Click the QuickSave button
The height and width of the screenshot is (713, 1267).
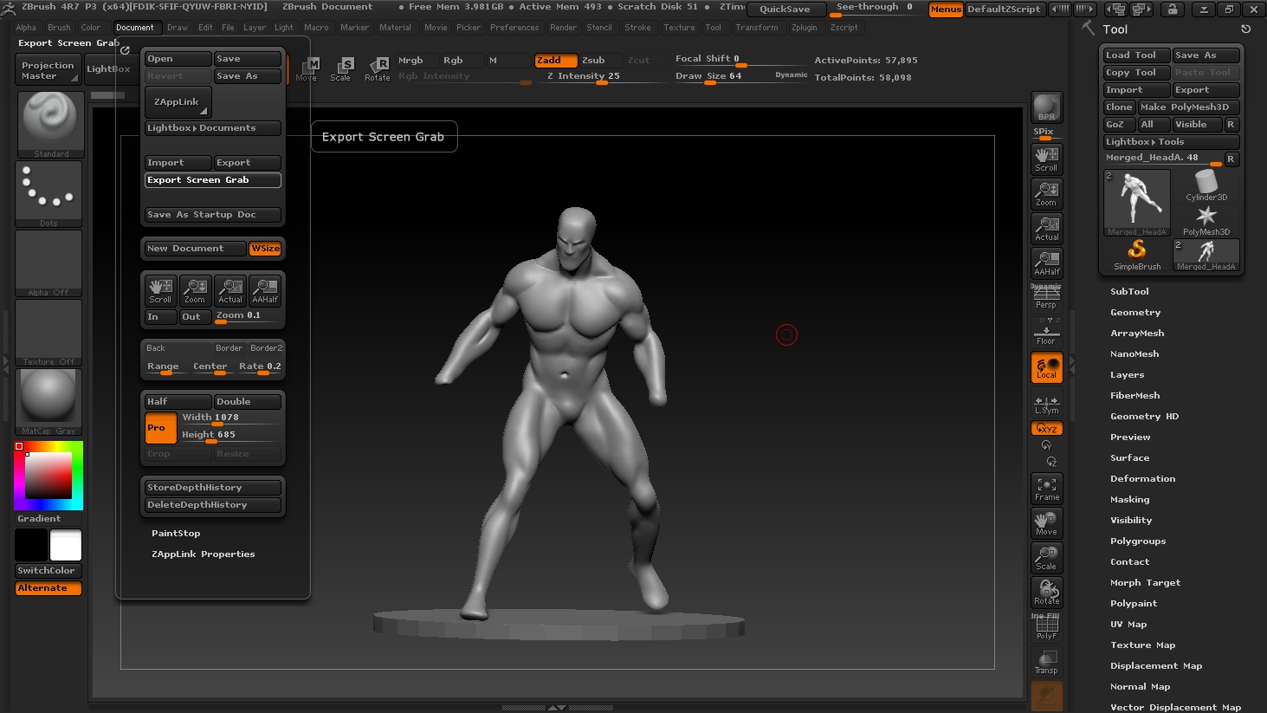point(785,10)
